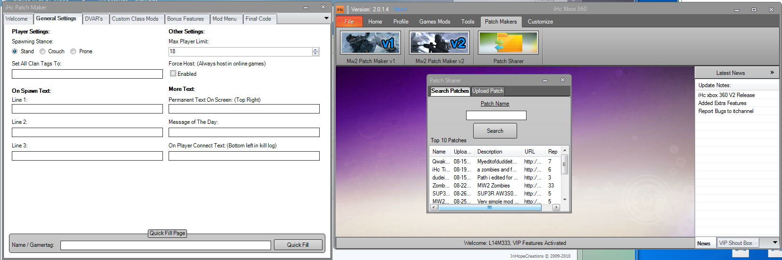Open the Profile ribbon tab
Viewport: 782px width, 260px height.
pyautogui.click(x=401, y=22)
